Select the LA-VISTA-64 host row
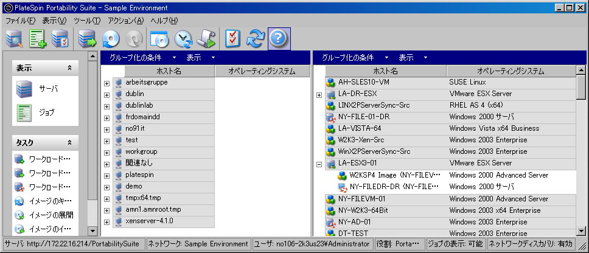The height and width of the screenshot is (253, 589). (450, 129)
